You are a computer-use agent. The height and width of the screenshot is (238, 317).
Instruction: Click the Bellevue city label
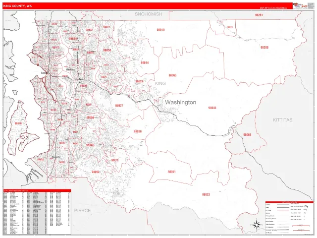pyautogui.click(x=71, y=69)
